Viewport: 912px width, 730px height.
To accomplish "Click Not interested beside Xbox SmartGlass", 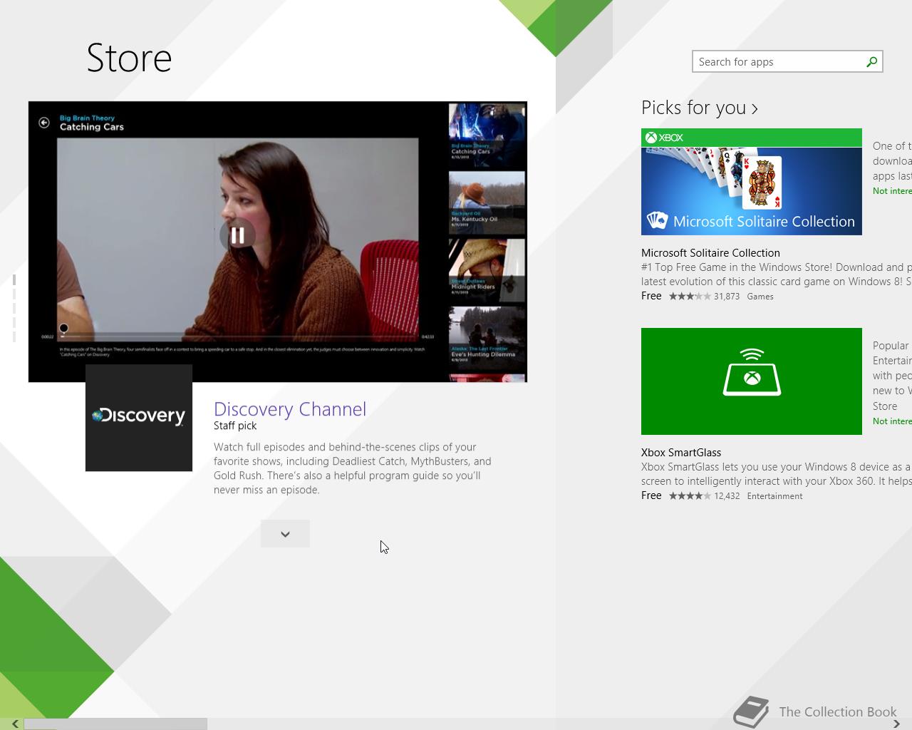I will pyautogui.click(x=892, y=421).
